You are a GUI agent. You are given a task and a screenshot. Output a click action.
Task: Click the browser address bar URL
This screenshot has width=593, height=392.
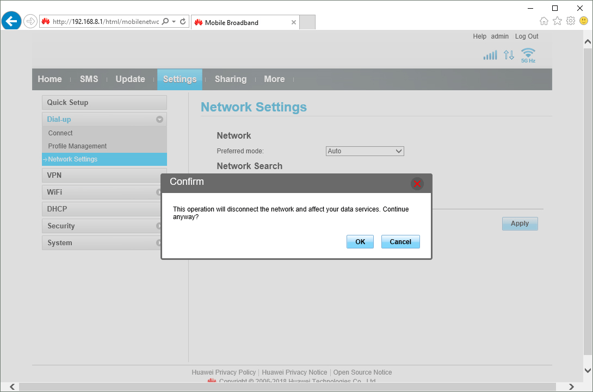[x=105, y=22]
